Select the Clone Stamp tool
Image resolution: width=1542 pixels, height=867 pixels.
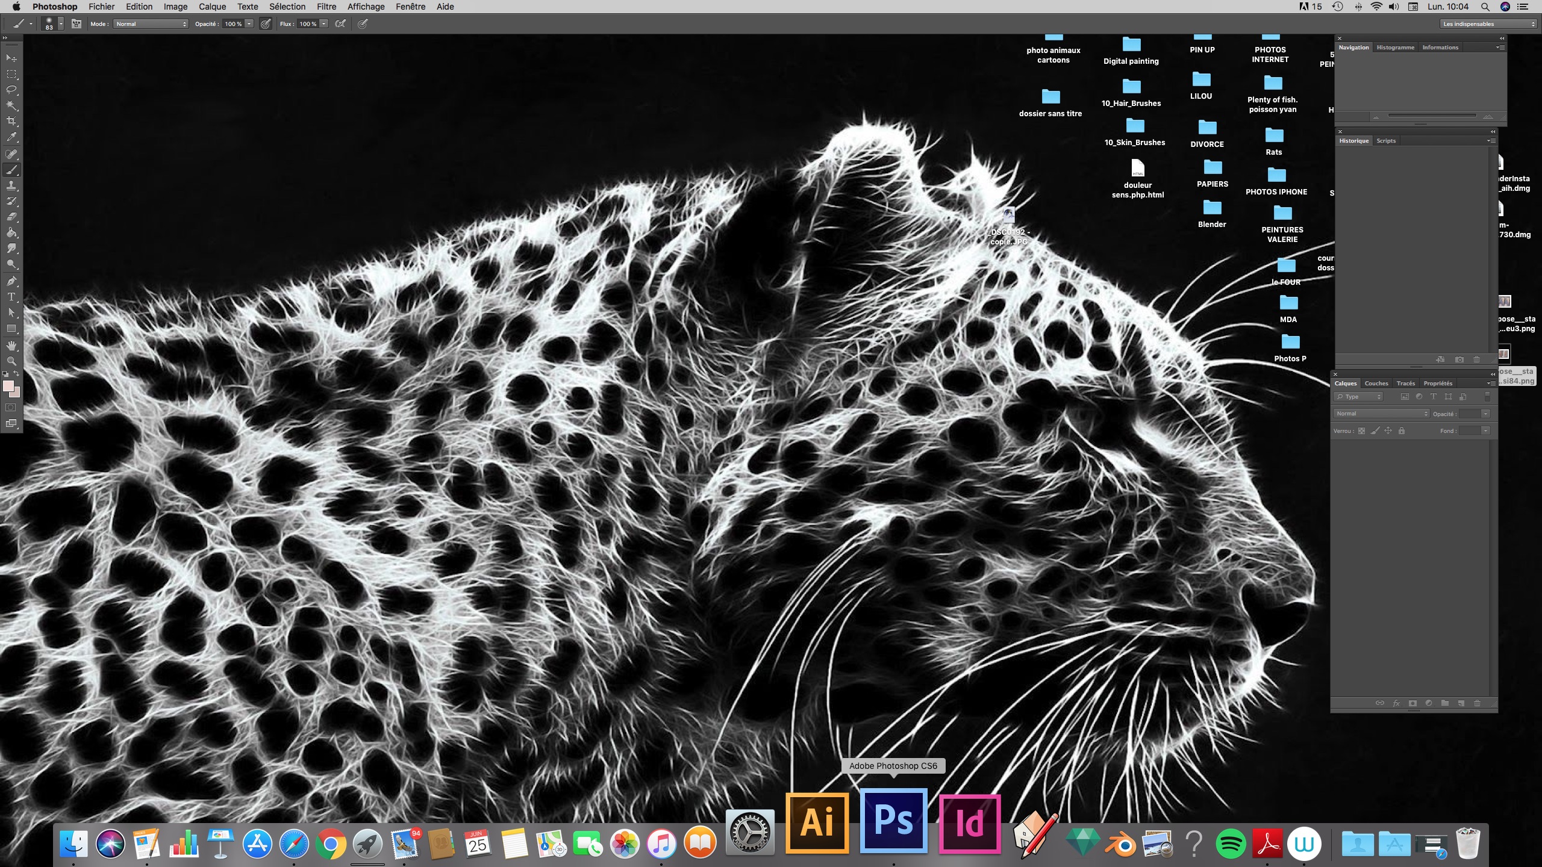[x=11, y=185]
